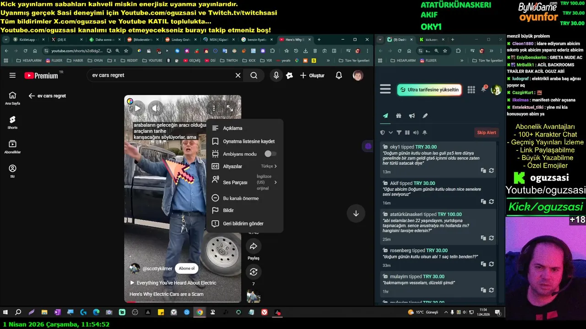This screenshot has width=586, height=329.
Task: Select Bildir to report the video
Action: 244,210
